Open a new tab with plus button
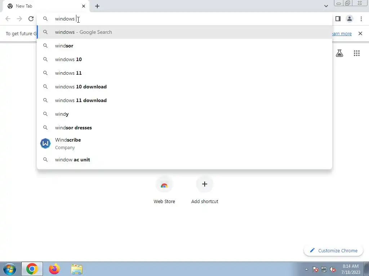369x276 pixels. pyautogui.click(x=97, y=6)
